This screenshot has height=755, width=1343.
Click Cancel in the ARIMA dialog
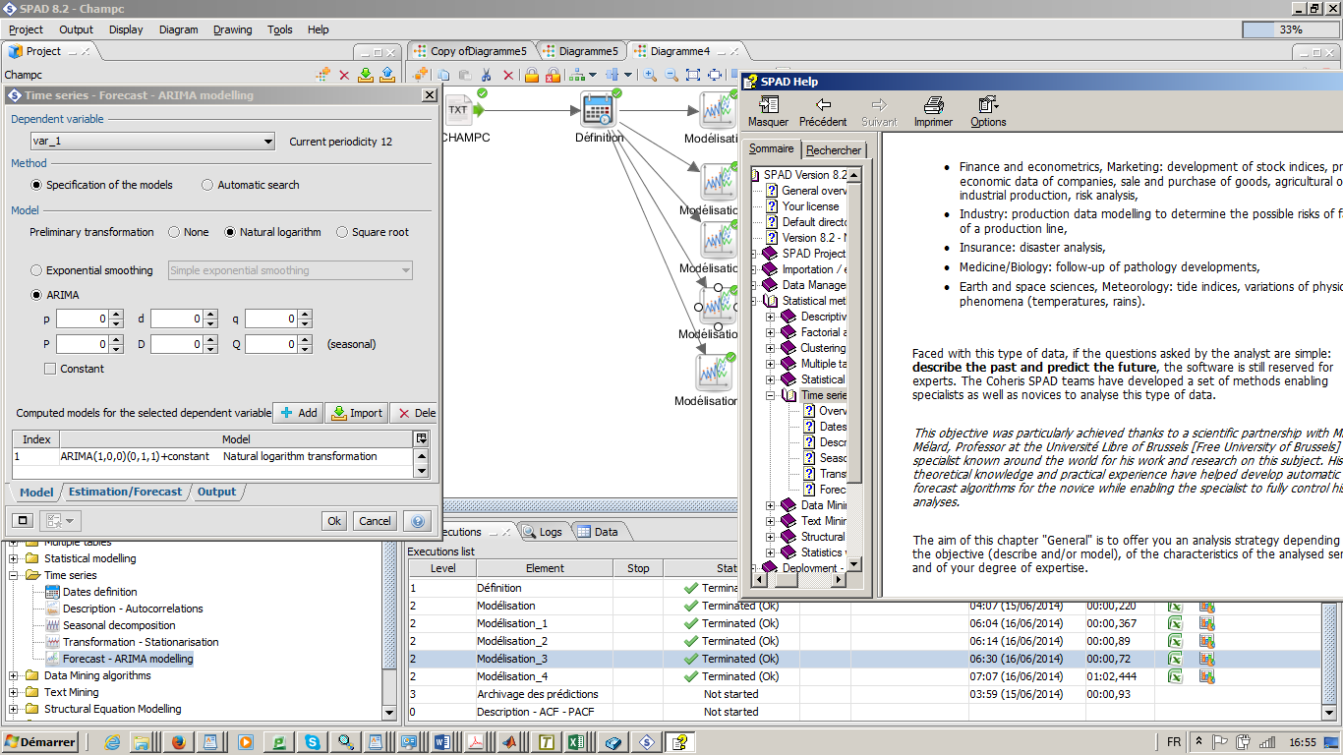[375, 521]
